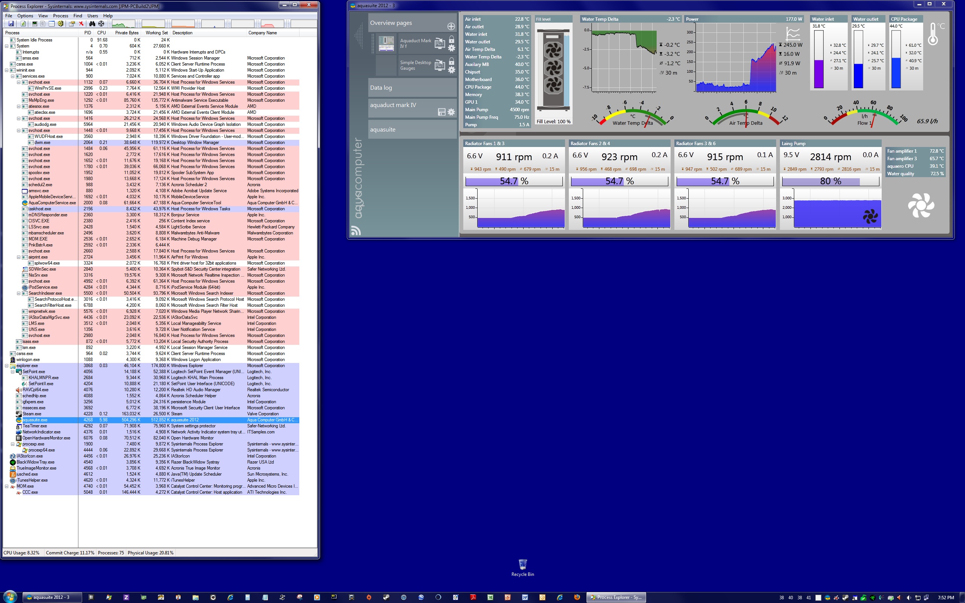Collapse the SearchIndexer.exe tree node

(19, 294)
